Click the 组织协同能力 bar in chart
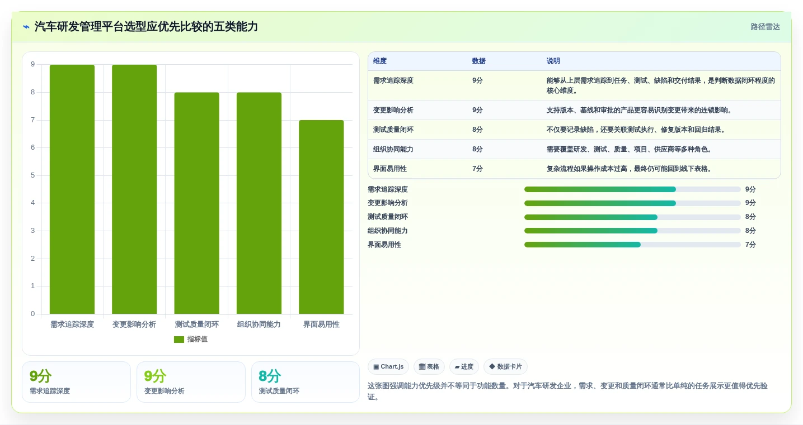Screen dimensions: 803x425 259,203
